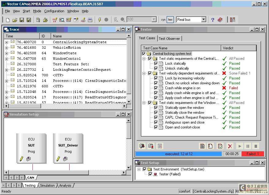Click the stop button in Tester toolbar
269x195 pixels.
tap(256, 146)
